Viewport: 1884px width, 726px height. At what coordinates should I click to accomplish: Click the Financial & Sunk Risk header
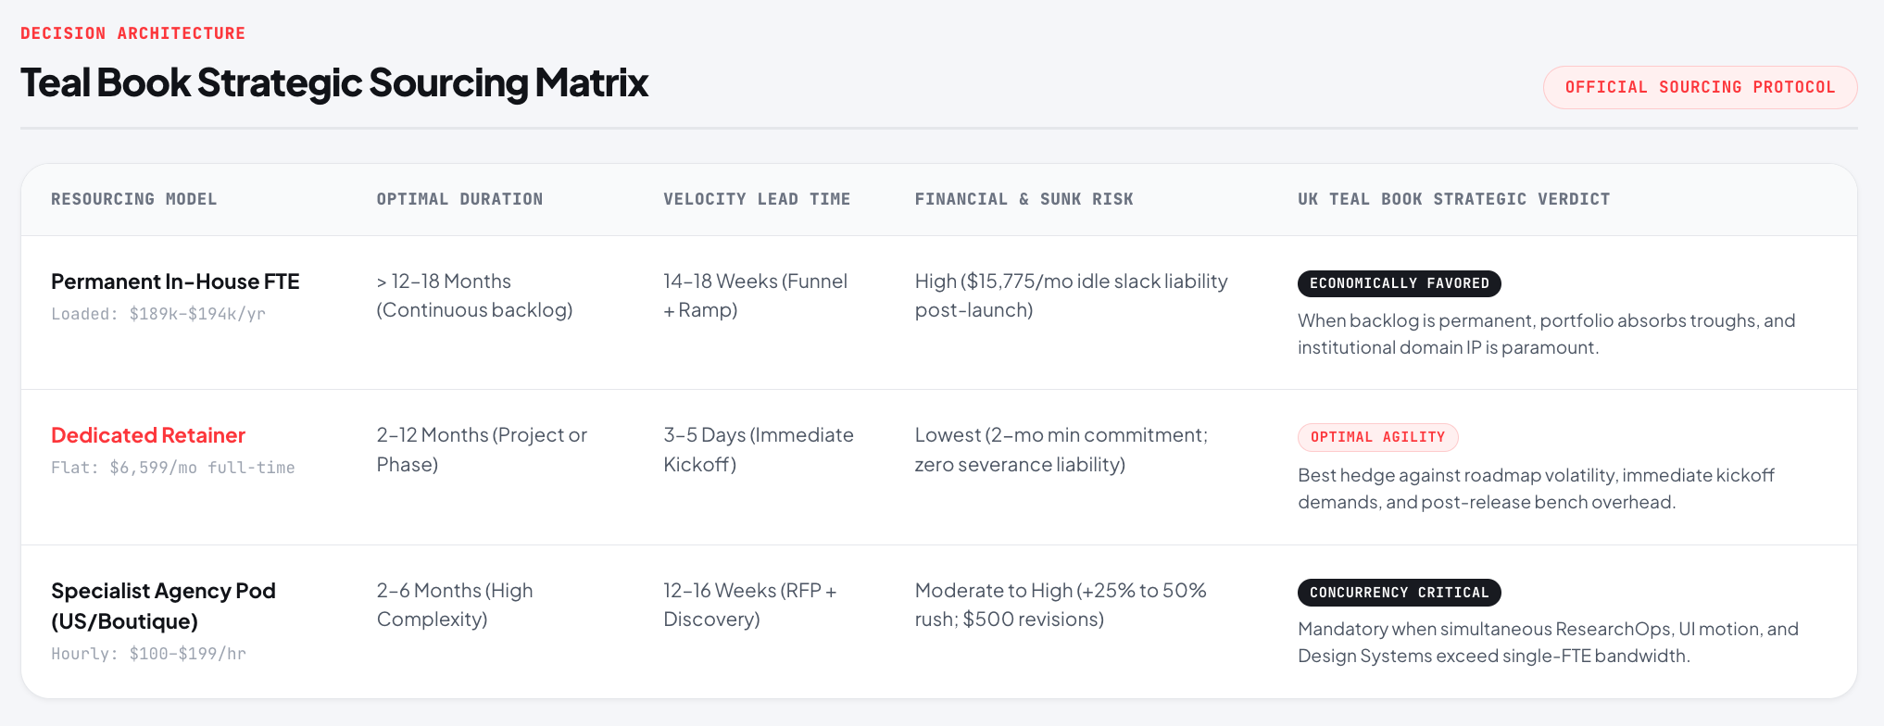click(x=1024, y=199)
